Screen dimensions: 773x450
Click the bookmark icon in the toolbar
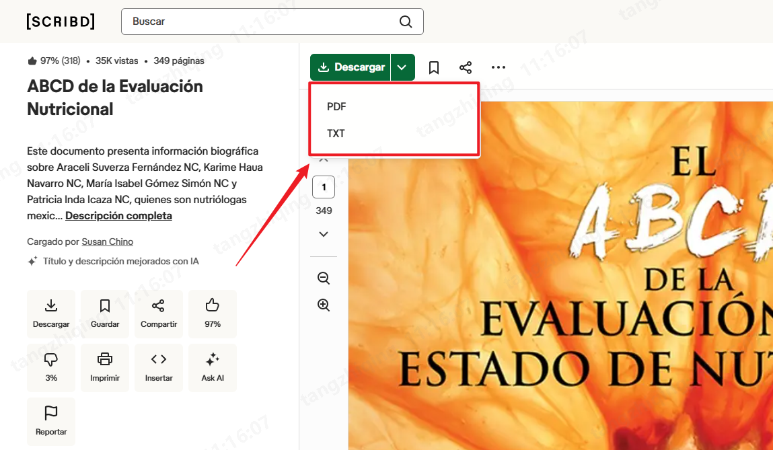click(x=434, y=67)
